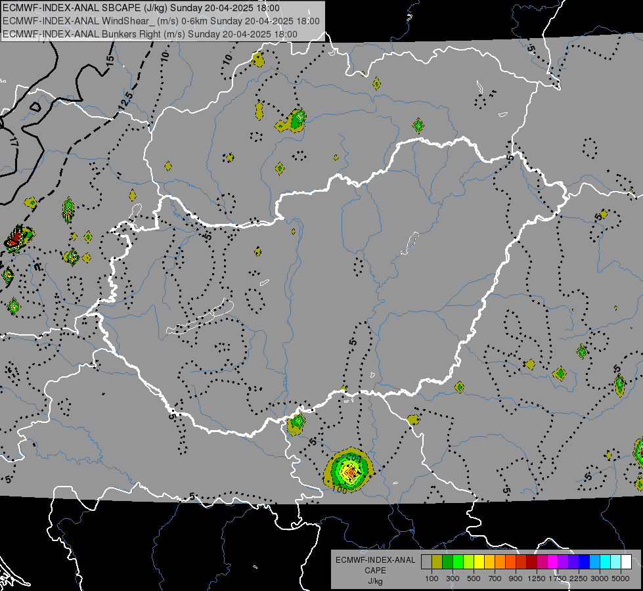
Task: Click the 100 label in the legend
Action: tap(432, 579)
